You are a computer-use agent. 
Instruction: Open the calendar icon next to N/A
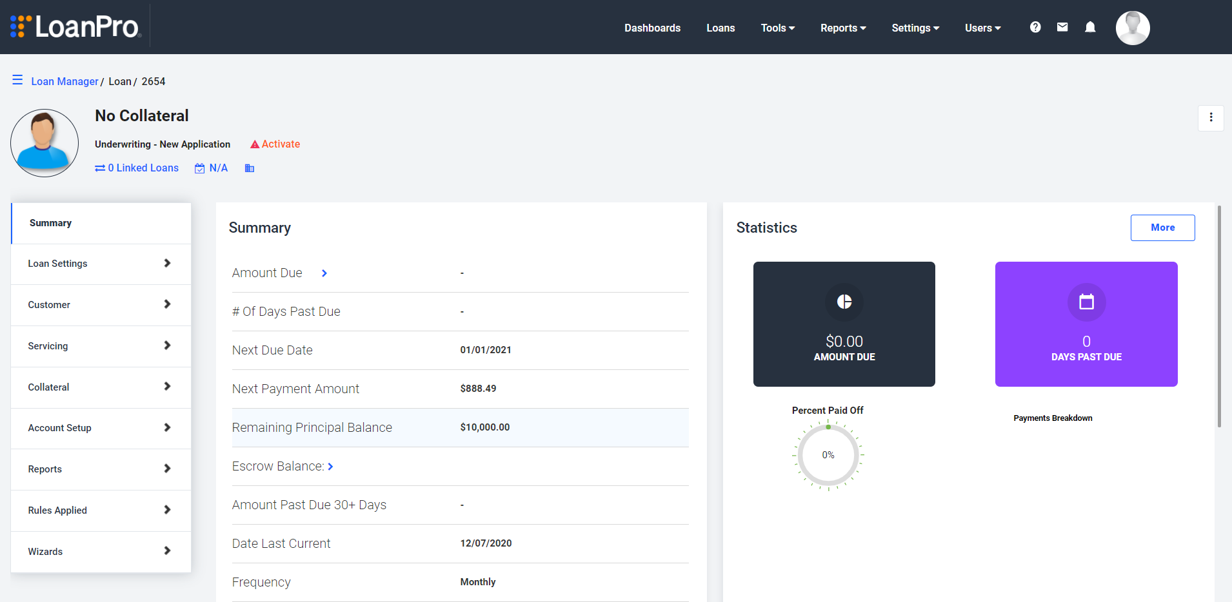[199, 168]
